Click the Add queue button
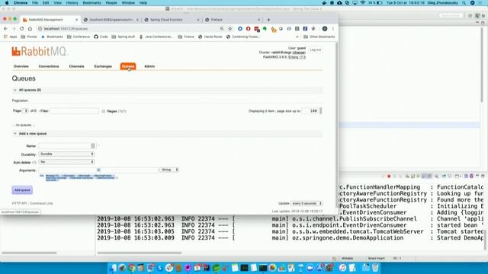 click(22, 190)
